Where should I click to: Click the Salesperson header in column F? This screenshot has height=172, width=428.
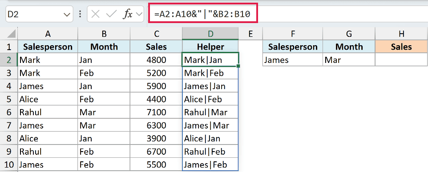click(293, 47)
